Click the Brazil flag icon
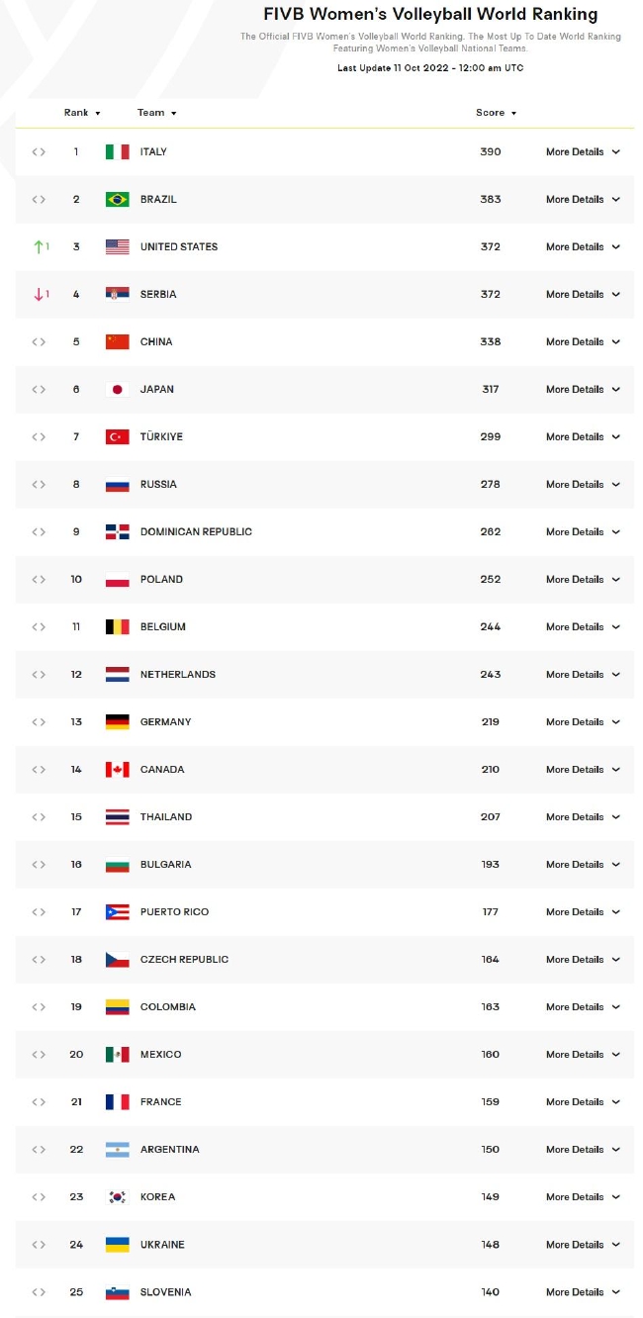643x1318 pixels. [118, 200]
